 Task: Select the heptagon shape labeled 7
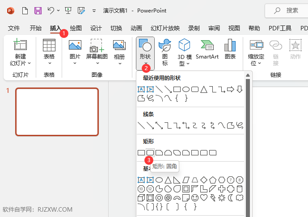pos(231,180)
